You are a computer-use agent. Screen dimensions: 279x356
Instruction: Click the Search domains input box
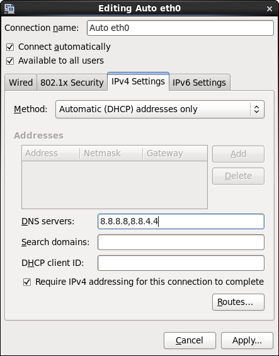[181, 242]
